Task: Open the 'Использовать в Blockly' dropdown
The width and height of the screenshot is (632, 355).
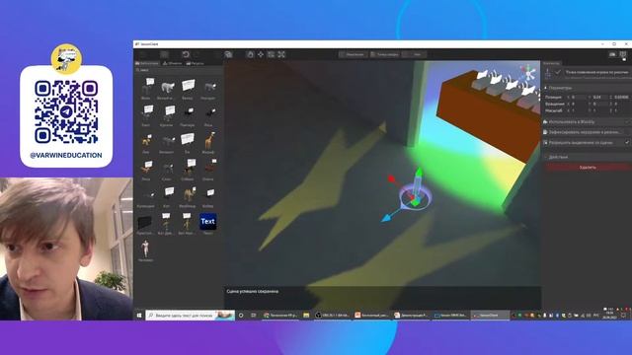Action: pos(587,121)
